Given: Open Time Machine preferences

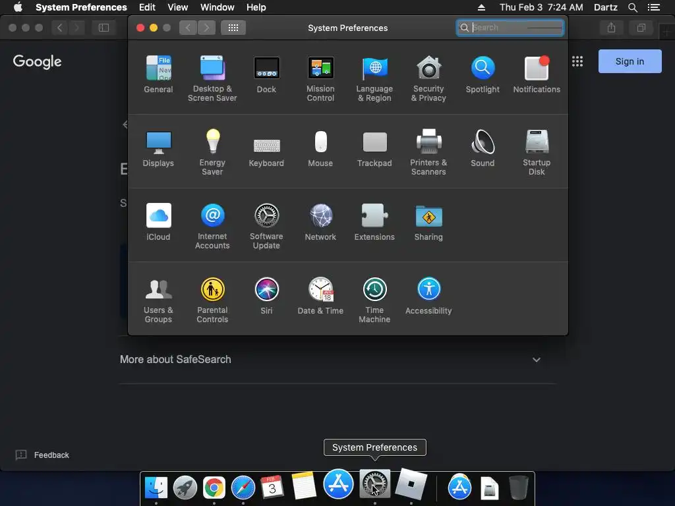Looking at the screenshot, I should tap(374, 300).
